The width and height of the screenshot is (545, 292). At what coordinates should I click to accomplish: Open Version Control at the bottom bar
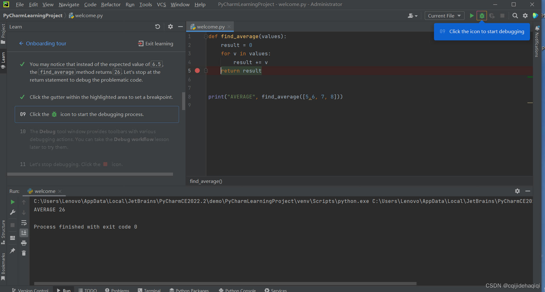30,290
